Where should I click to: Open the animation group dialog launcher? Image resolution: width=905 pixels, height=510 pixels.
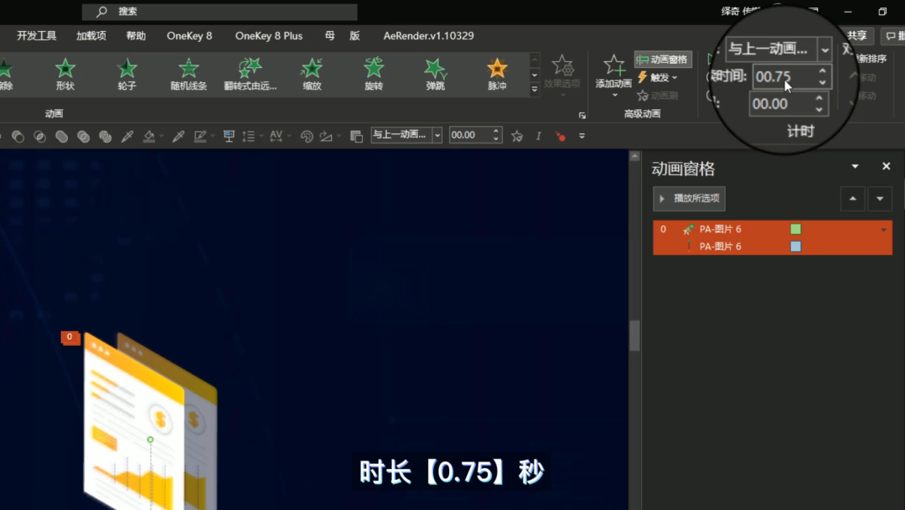[582, 116]
